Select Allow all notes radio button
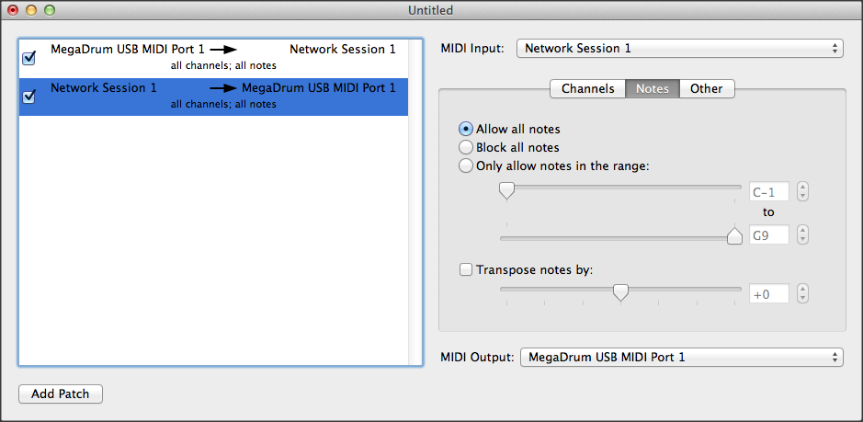 click(x=466, y=129)
